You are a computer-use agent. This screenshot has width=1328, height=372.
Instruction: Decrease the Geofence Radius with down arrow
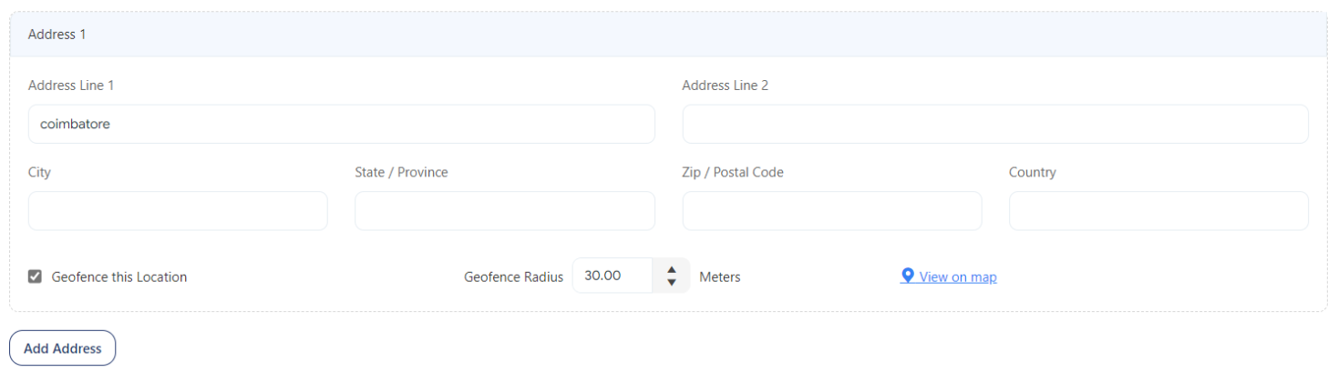point(672,283)
